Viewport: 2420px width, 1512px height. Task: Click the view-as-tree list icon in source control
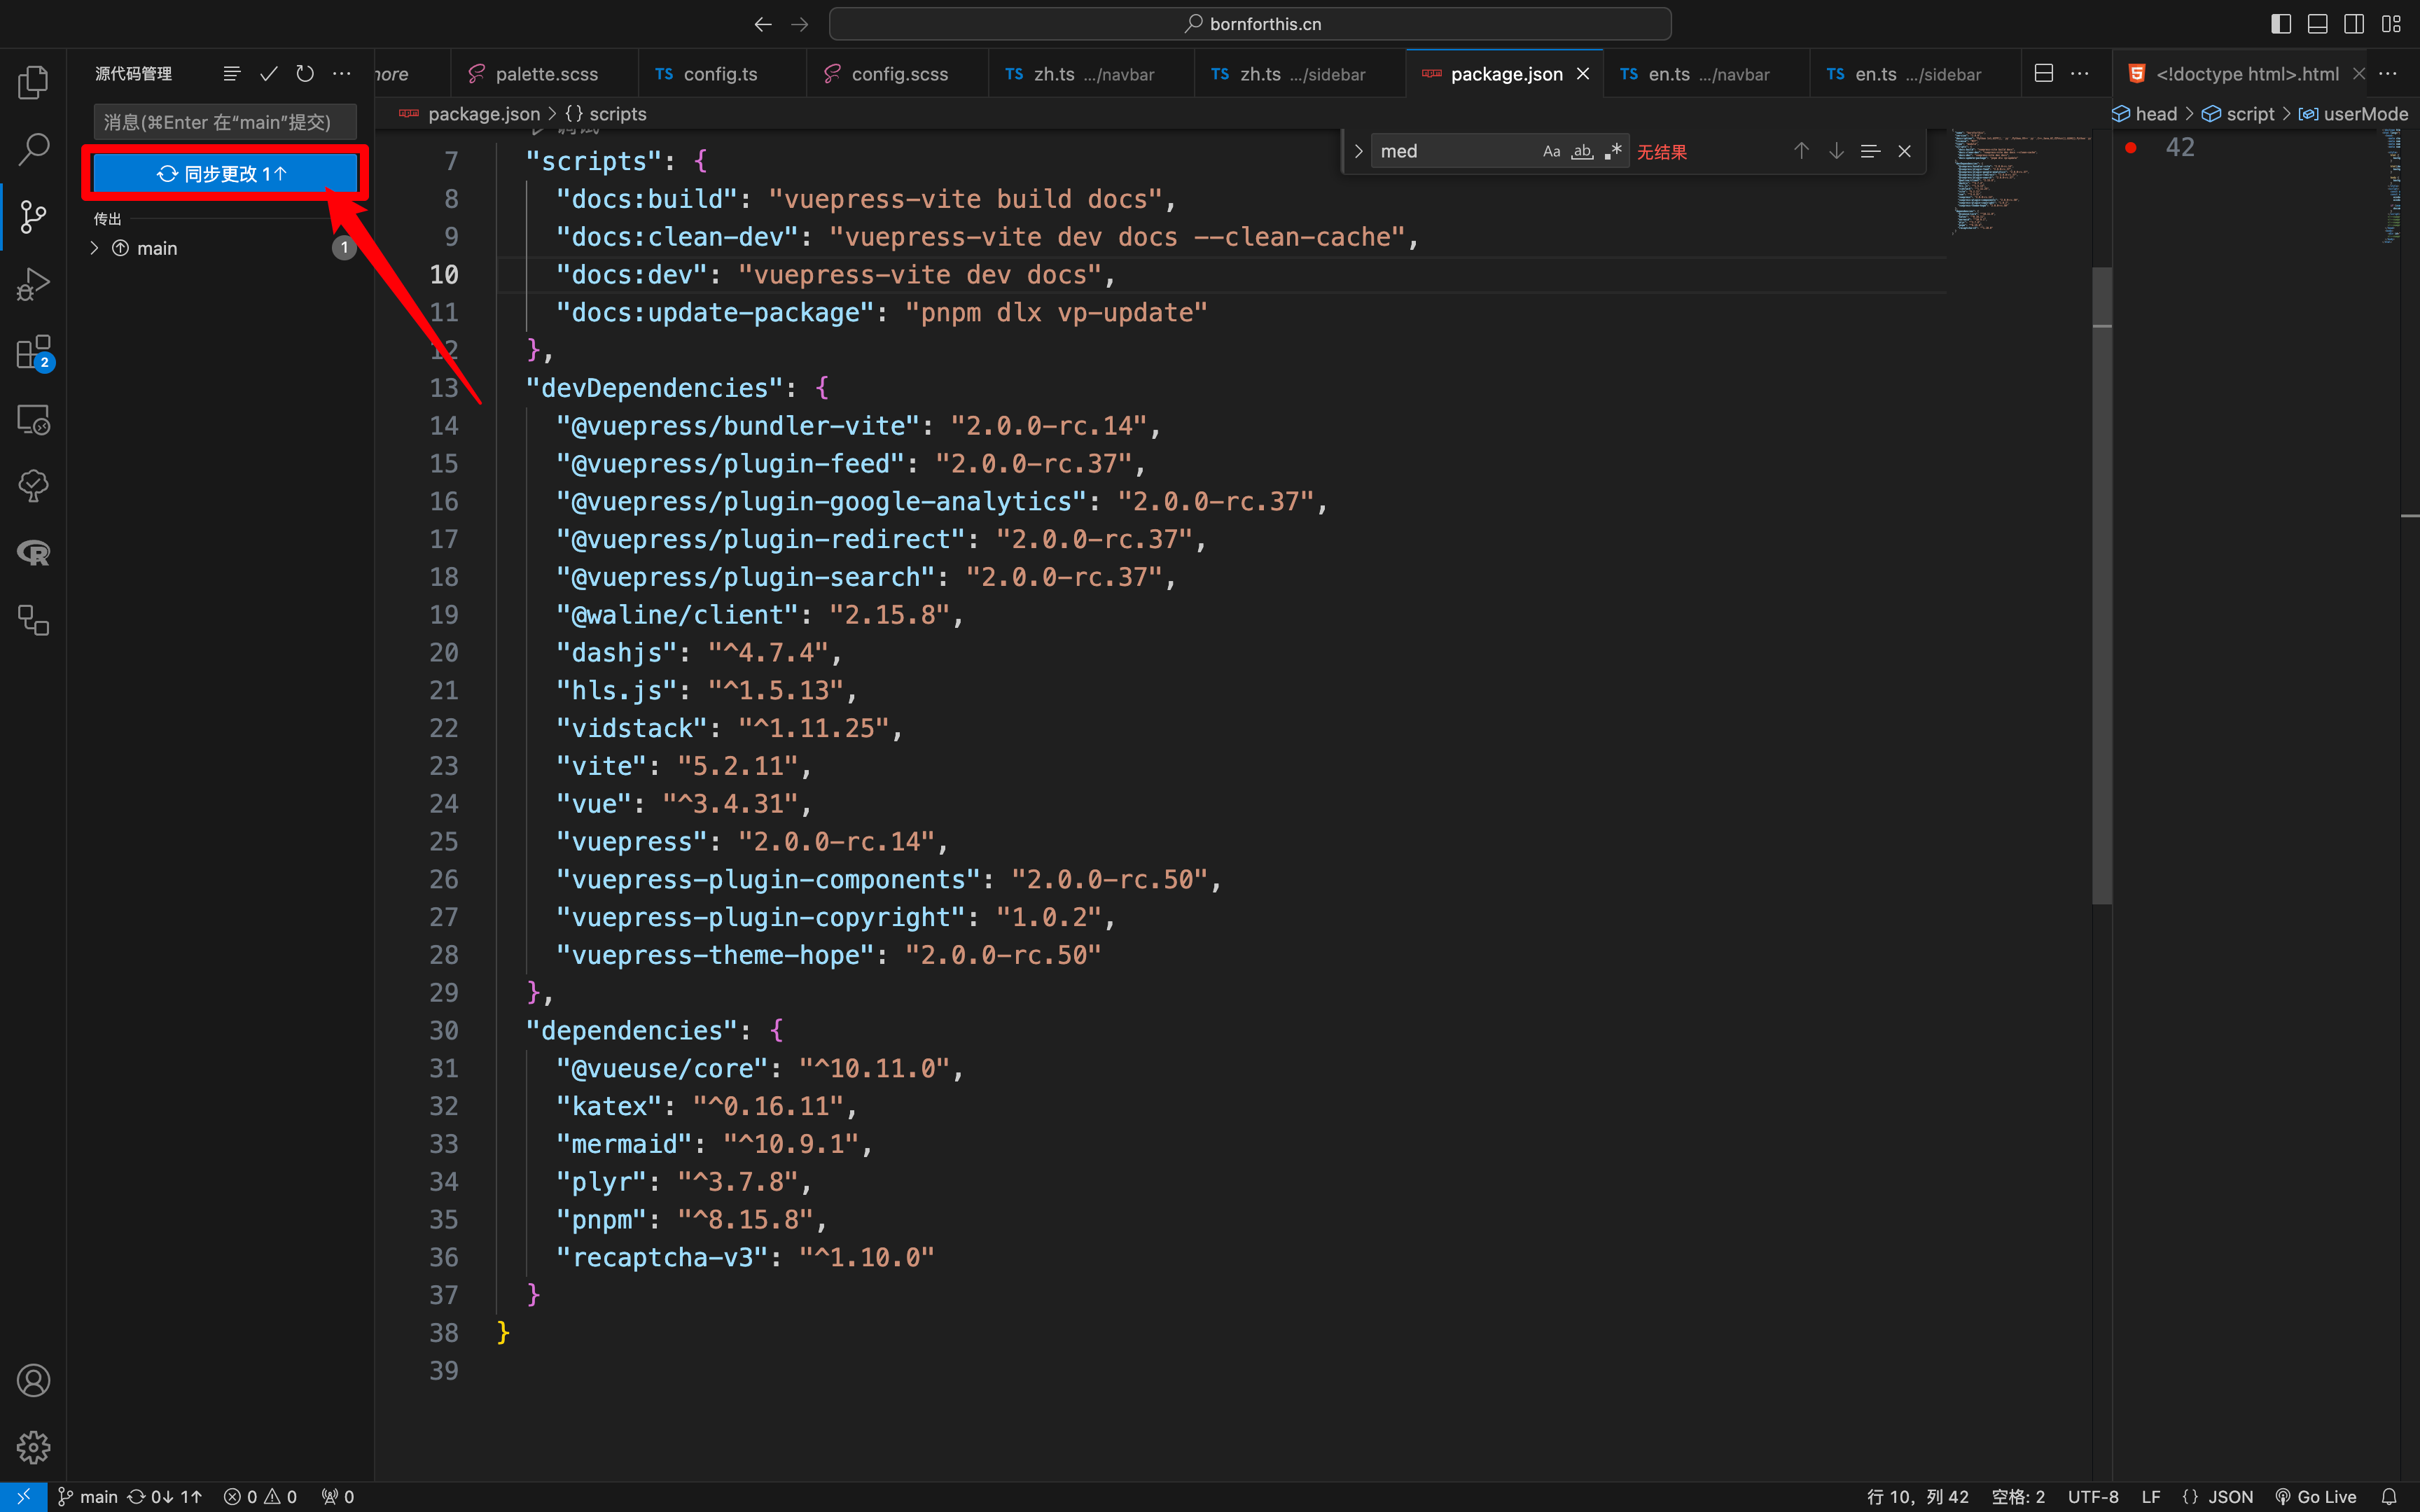pos(232,74)
